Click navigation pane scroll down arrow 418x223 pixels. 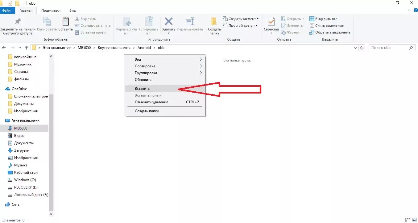tap(51, 214)
